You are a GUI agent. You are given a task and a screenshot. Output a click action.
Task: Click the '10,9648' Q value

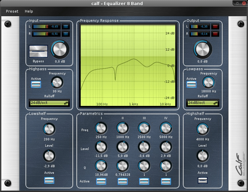101,175
